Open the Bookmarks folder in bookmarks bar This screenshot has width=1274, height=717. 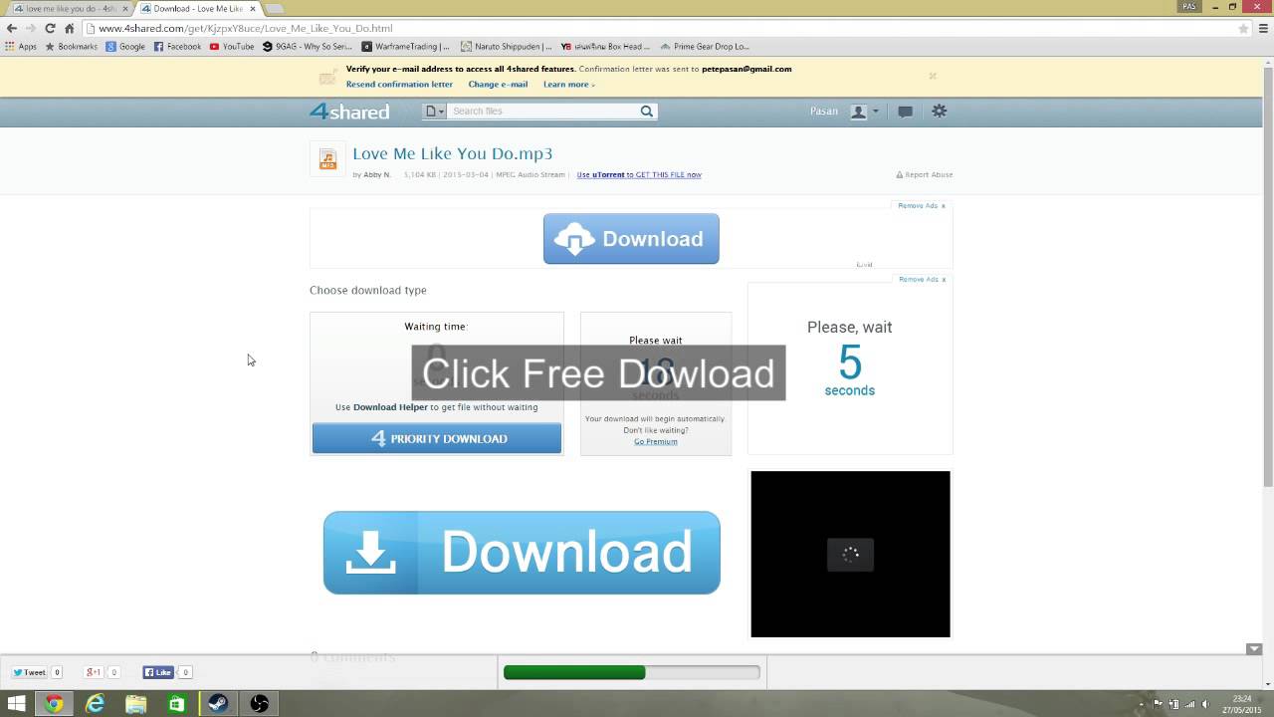click(71, 46)
